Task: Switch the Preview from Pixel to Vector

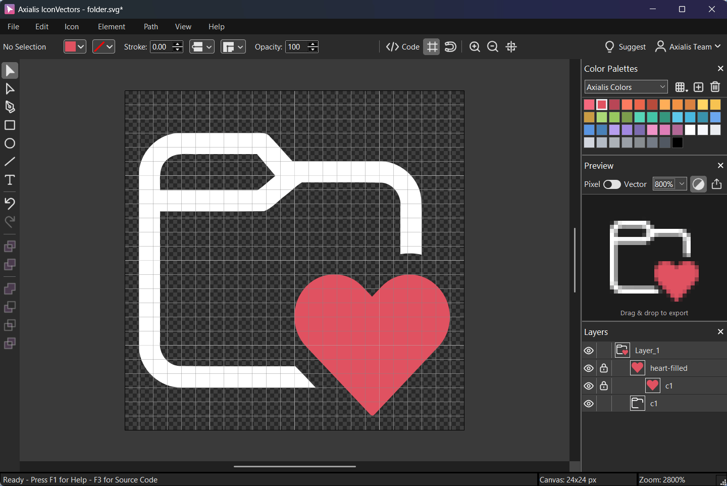Action: 612,184
